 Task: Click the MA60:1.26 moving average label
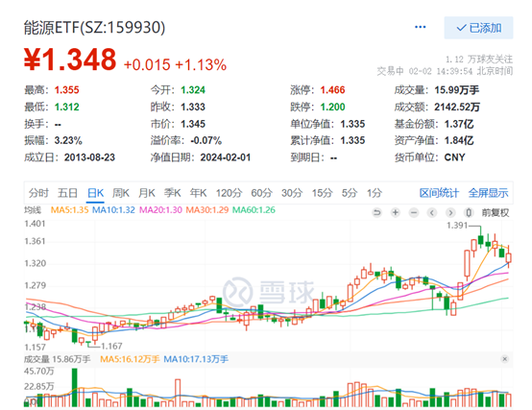tap(254, 210)
